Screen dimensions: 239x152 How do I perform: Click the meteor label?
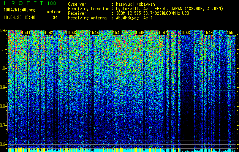click(x=54, y=12)
